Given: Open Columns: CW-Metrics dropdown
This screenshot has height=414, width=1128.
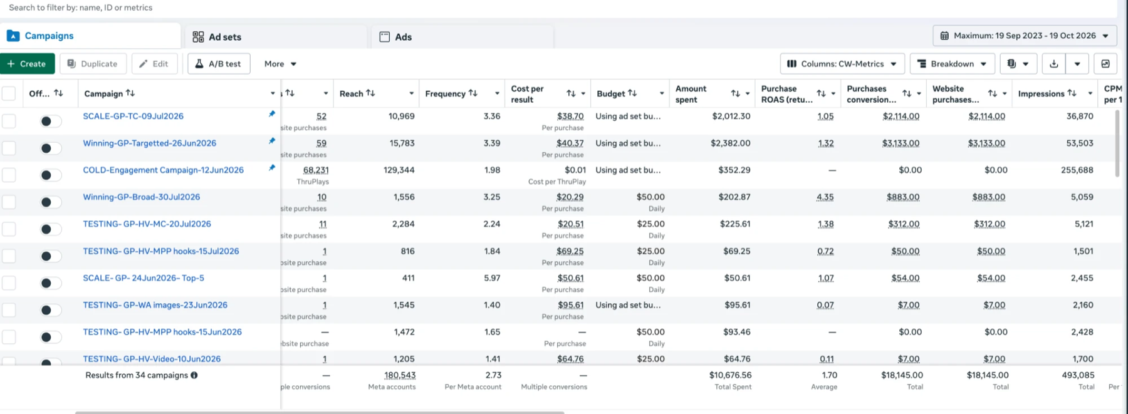Looking at the screenshot, I should (x=842, y=64).
